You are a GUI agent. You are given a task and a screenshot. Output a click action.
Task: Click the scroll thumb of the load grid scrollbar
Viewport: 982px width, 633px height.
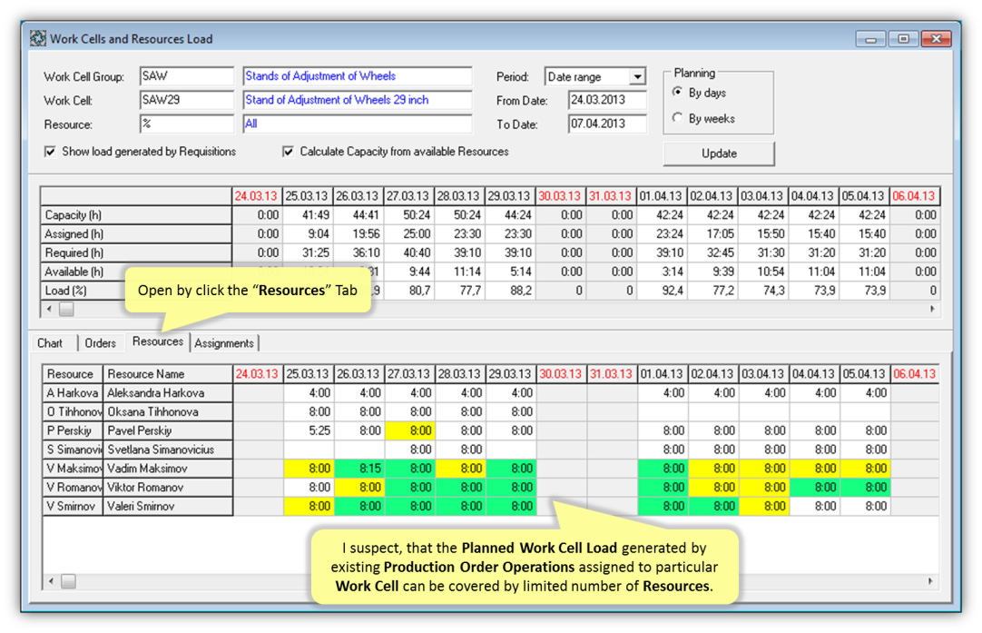pyautogui.click(x=66, y=309)
